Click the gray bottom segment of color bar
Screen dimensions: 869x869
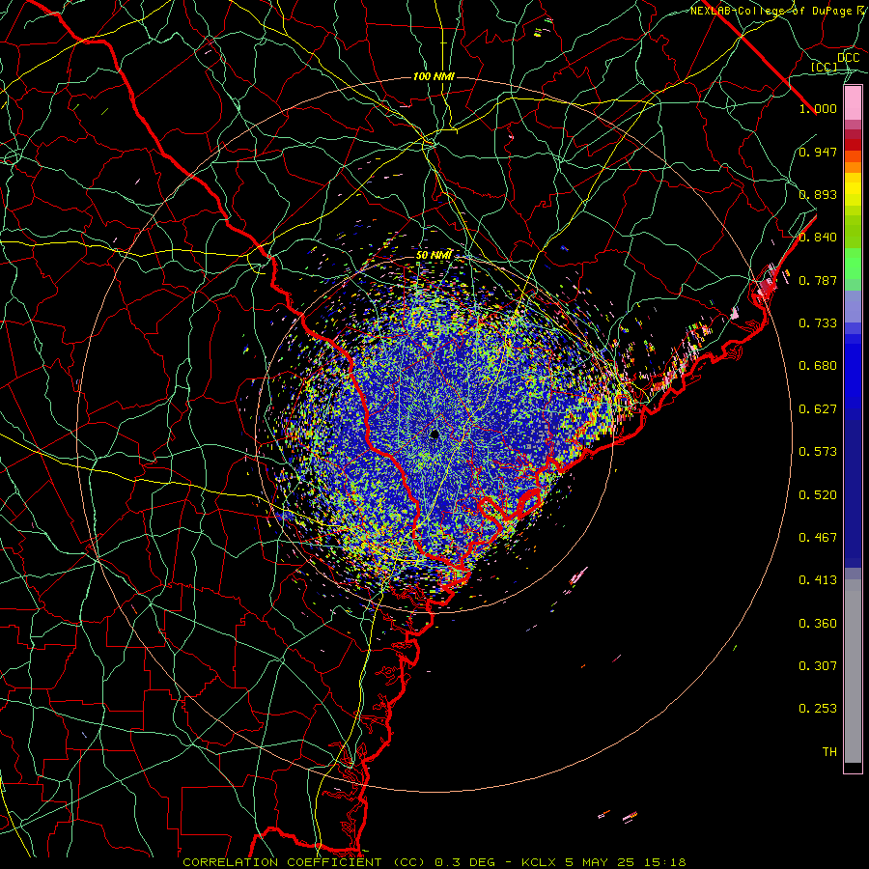click(853, 671)
